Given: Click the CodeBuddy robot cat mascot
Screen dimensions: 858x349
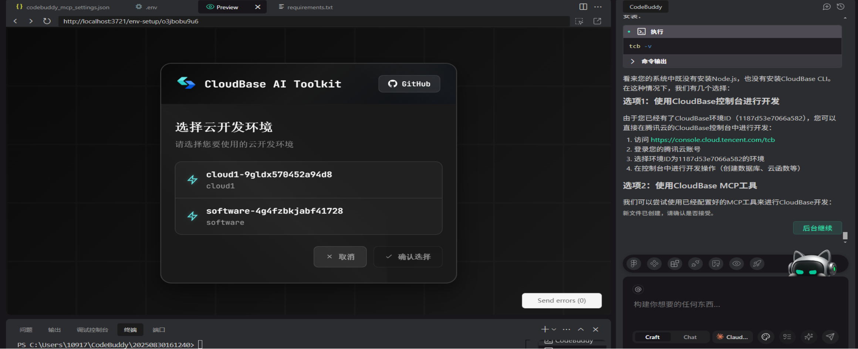Looking at the screenshot, I should click(812, 264).
